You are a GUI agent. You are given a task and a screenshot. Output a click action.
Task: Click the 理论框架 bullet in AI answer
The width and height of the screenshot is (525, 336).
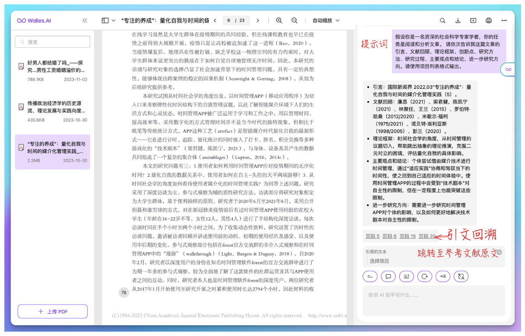pyautogui.click(x=422, y=146)
